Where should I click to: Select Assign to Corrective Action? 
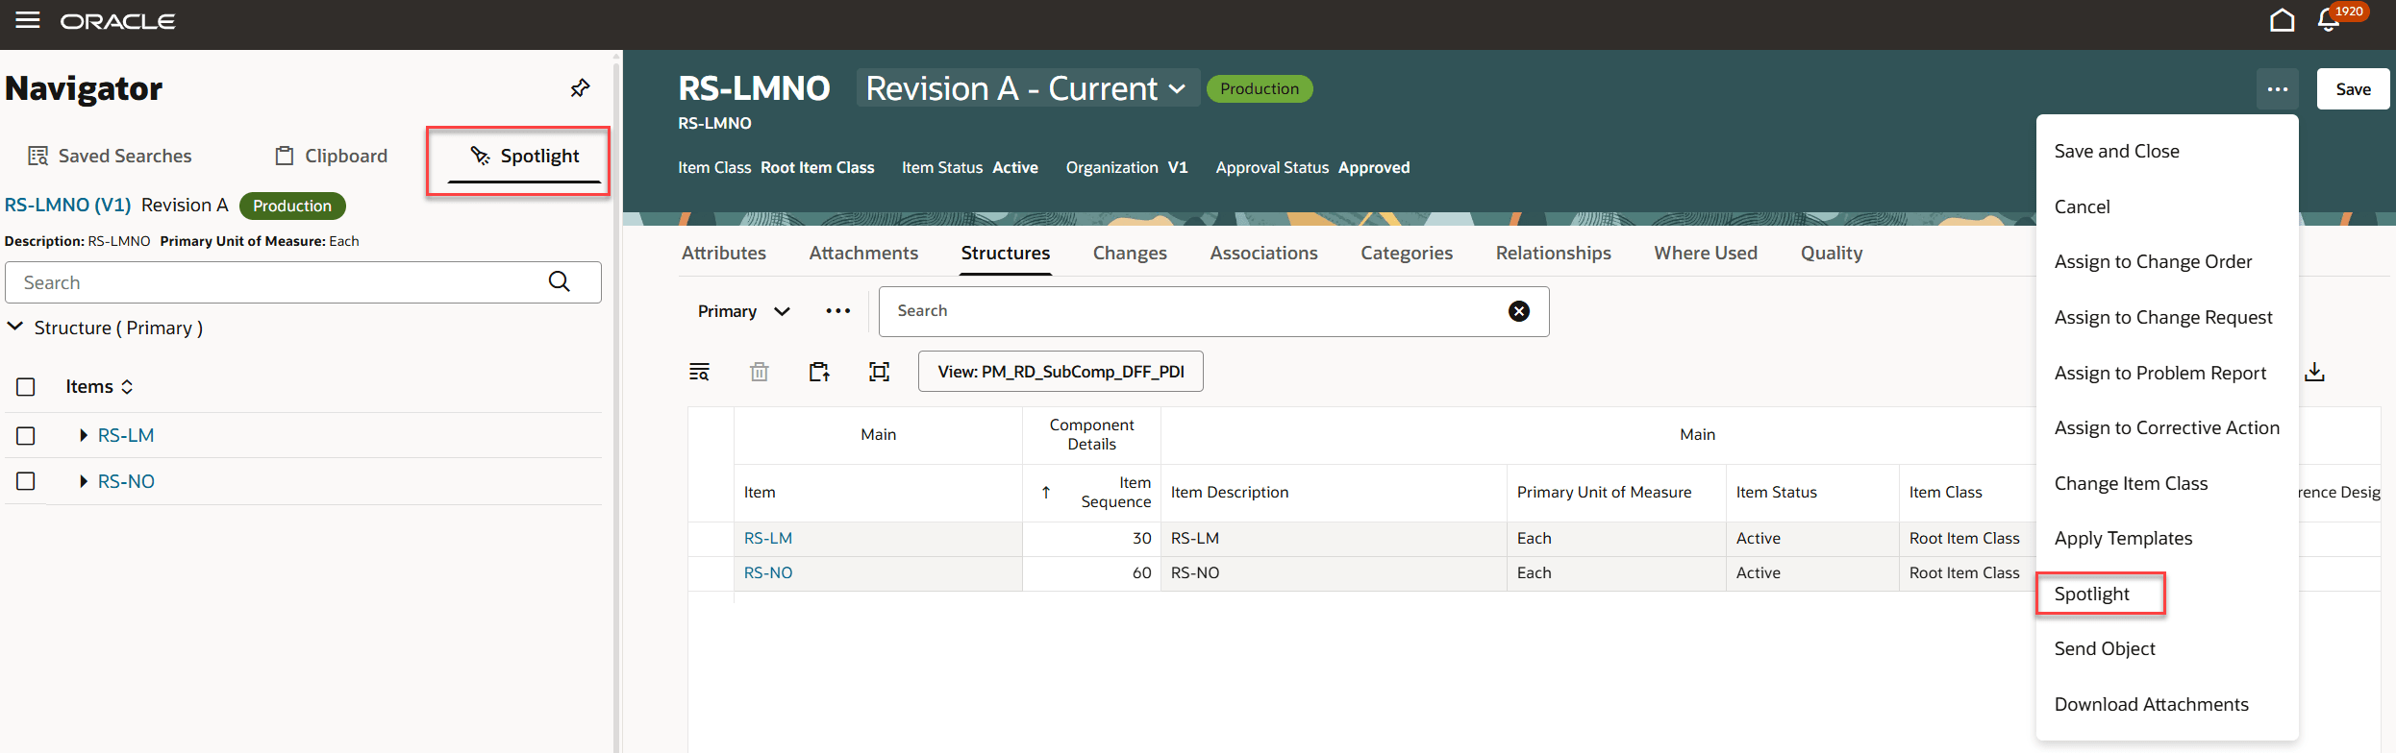(2167, 428)
